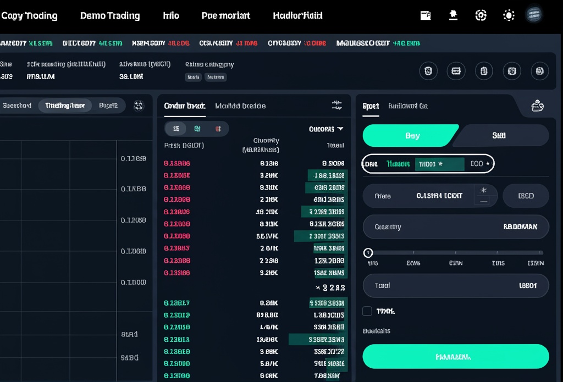Viewport: 563px width, 382px height.
Task: Open Demo Trading in top navigation
Action: [x=110, y=16]
